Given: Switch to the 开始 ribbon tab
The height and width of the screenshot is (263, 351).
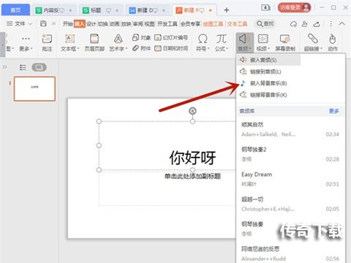Looking at the screenshot, I should click(68, 23).
